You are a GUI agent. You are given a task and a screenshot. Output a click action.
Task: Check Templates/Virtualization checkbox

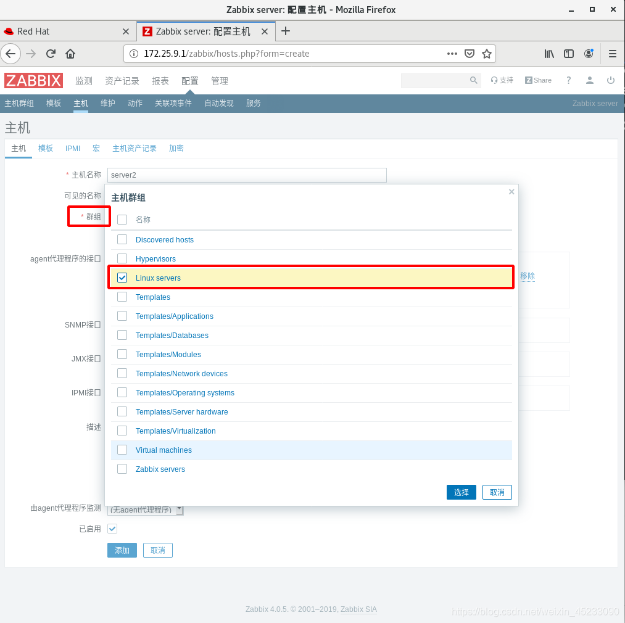click(122, 431)
